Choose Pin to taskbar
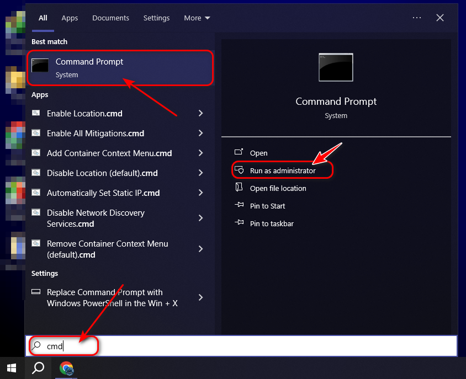466x379 pixels. (272, 223)
